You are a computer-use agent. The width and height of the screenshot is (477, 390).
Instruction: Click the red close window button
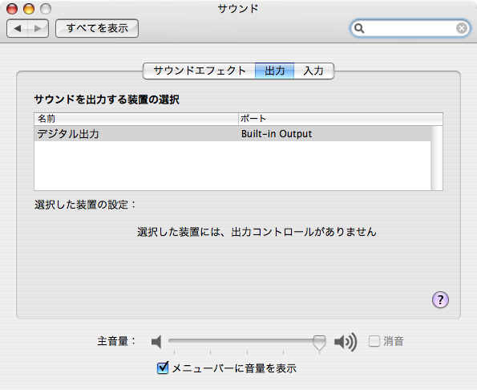(12, 9)
